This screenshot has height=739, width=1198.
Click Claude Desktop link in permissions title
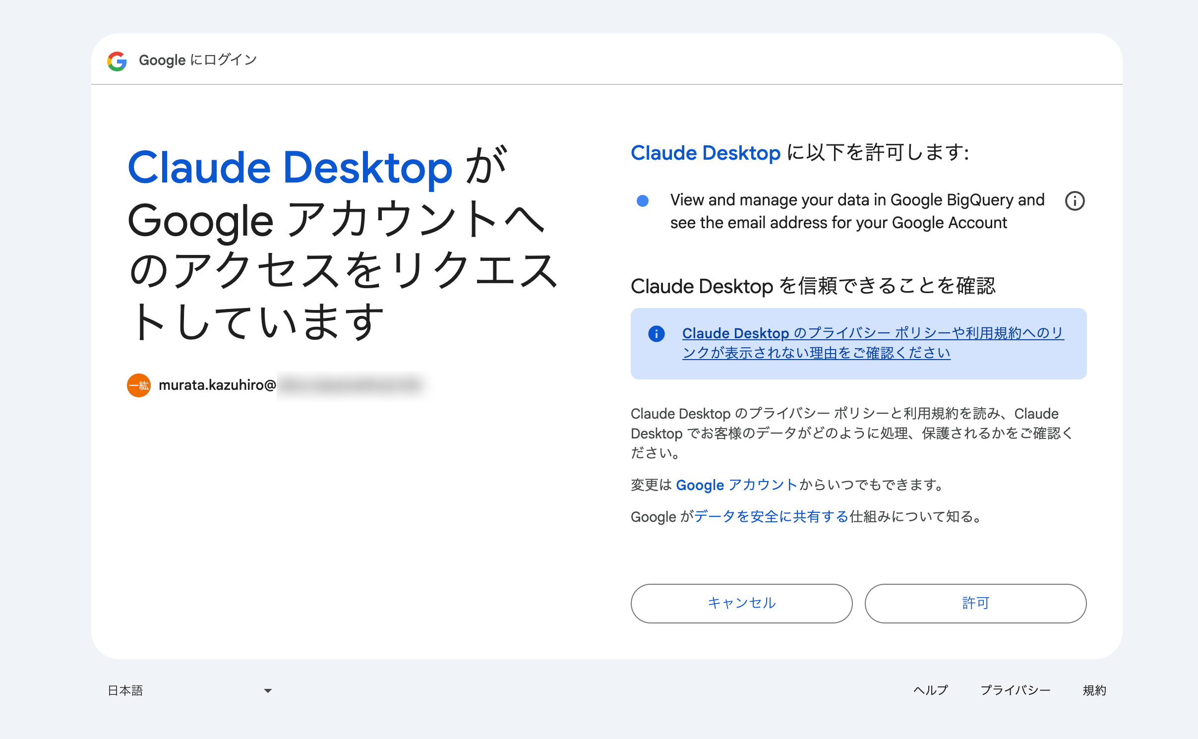coord(705,153)
